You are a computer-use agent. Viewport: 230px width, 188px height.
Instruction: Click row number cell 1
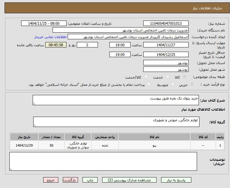click(x=220, y=145)
